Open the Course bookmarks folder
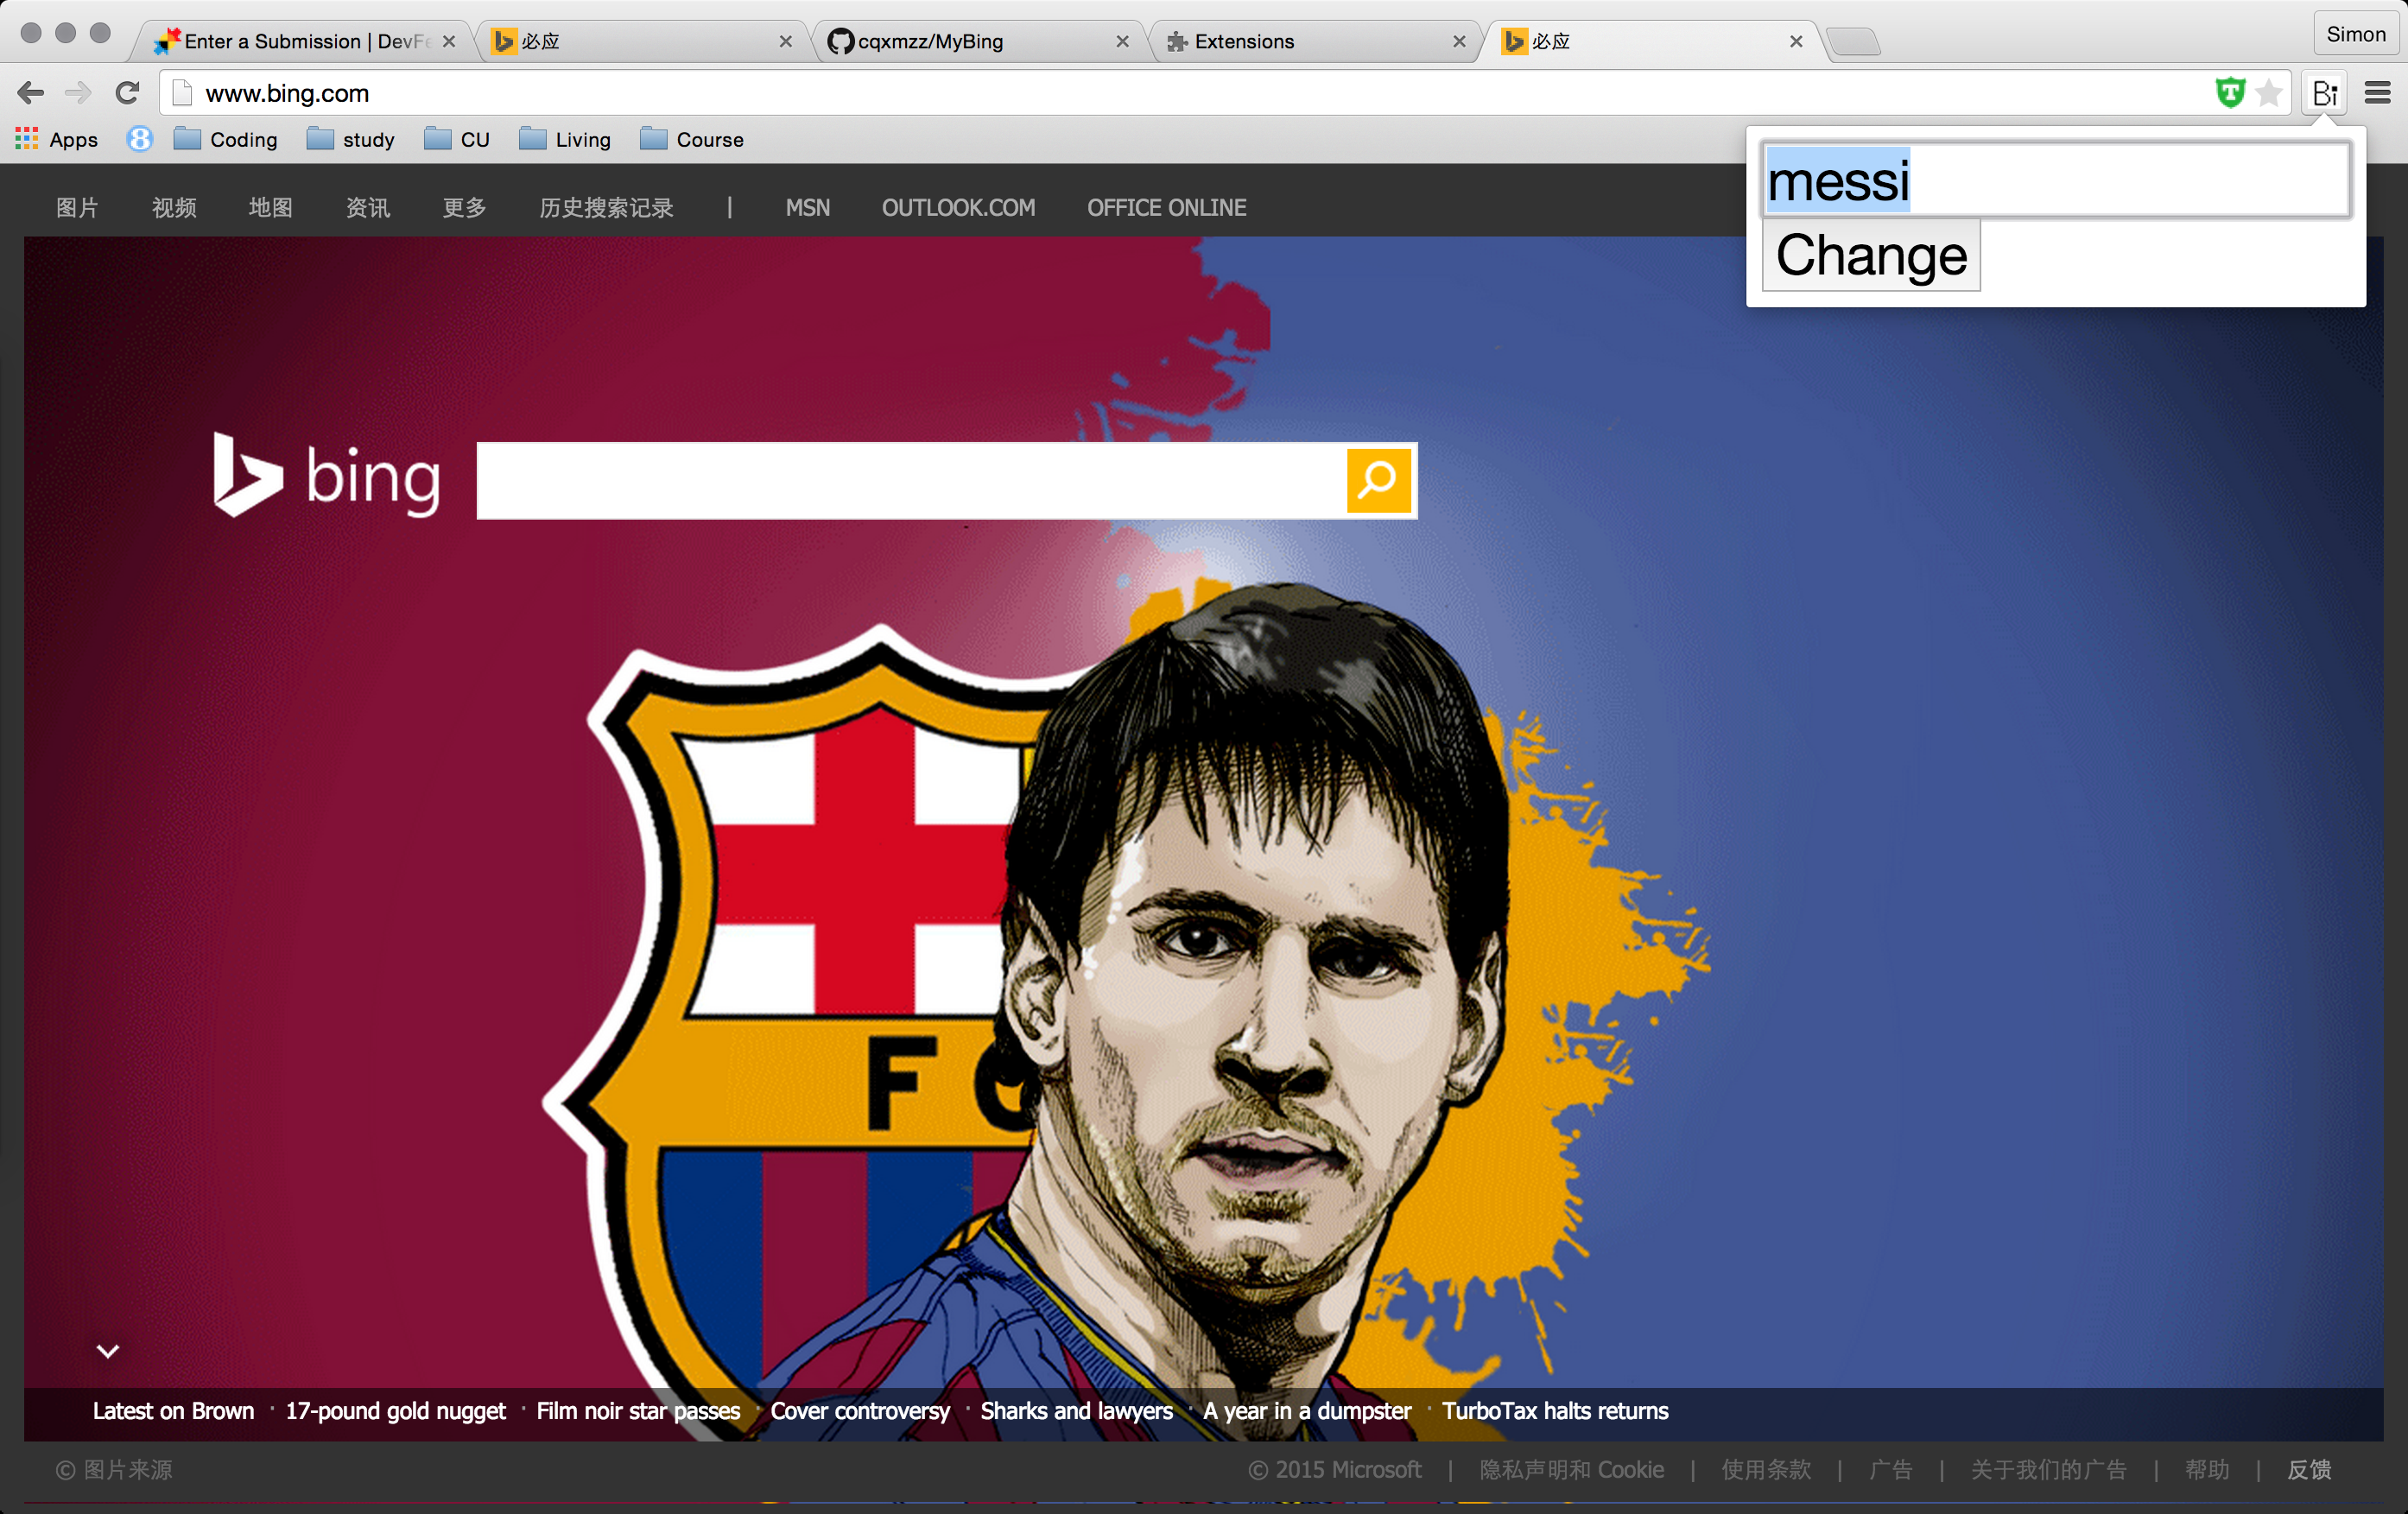 pyautogui.click(x=692, y=140)
